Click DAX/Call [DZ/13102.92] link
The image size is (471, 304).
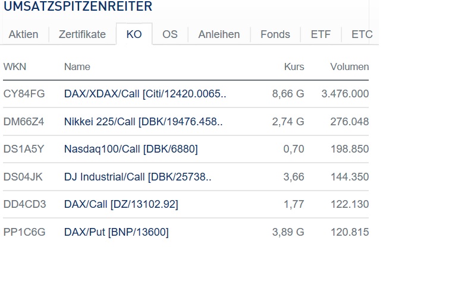pos(121,204)
